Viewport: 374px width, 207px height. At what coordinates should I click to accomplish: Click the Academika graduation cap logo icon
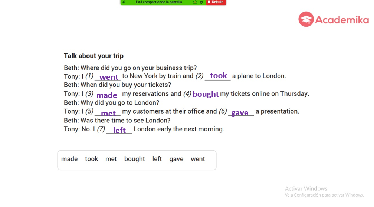coord(306,19)
